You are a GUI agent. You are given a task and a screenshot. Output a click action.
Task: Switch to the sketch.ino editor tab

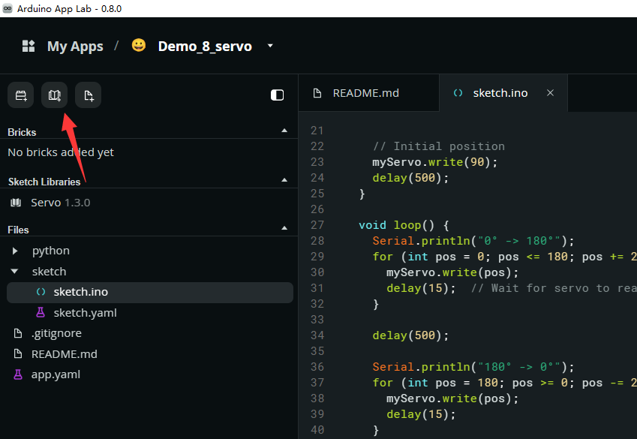503,93
